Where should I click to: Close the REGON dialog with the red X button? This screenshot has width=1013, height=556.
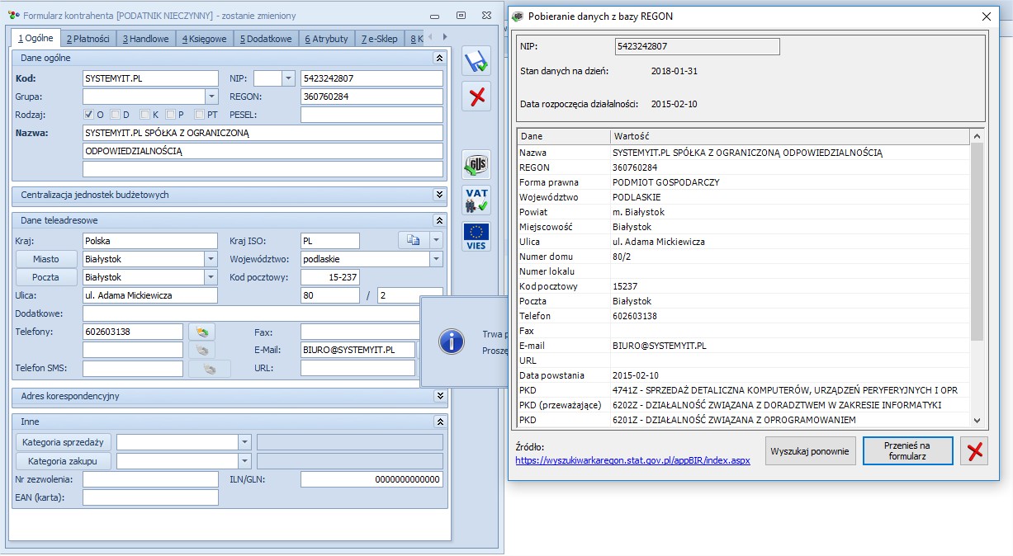(974, 450)
